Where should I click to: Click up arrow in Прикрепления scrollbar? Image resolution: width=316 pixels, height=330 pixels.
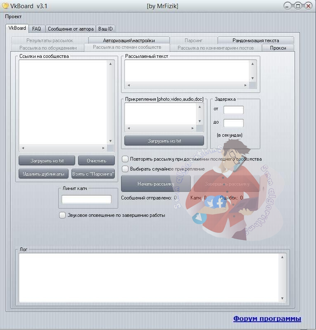pyautogui.click(x=200, y=107)
